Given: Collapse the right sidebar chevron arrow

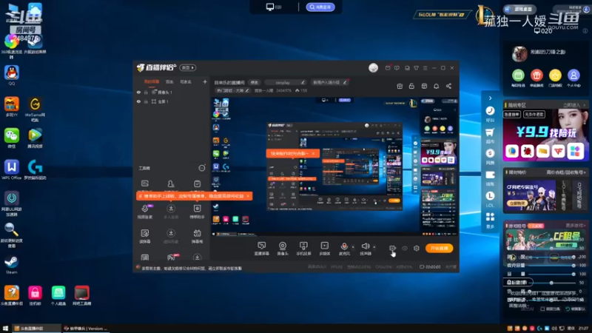Looking at the screenshot, I should coord(490,98).
